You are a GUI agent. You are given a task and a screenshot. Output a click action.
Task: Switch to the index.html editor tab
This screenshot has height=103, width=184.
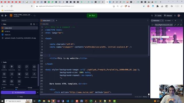(46, 21)
